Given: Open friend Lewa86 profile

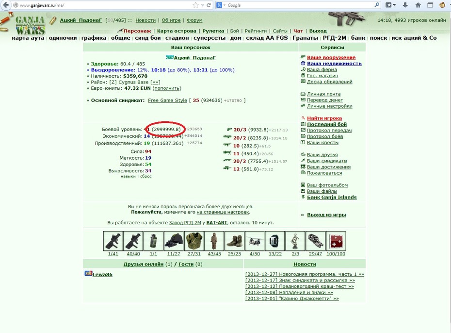Looking at the screenshot, I should (x=102, y=274).
